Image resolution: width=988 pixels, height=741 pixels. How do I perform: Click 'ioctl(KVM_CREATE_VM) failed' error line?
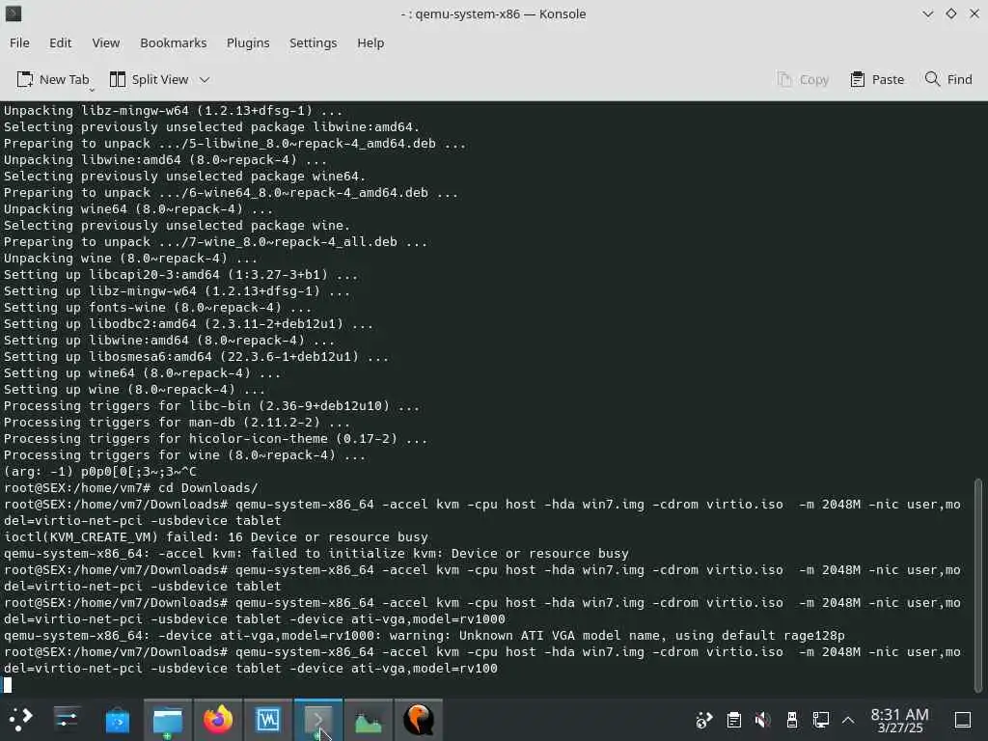point(216,536)
